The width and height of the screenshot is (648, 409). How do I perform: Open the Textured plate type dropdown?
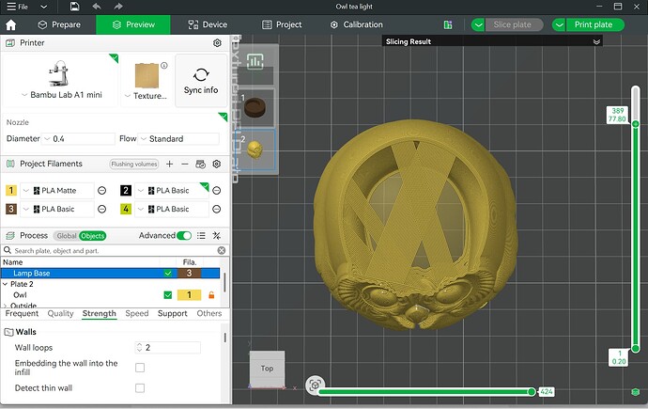click(128, 96)
